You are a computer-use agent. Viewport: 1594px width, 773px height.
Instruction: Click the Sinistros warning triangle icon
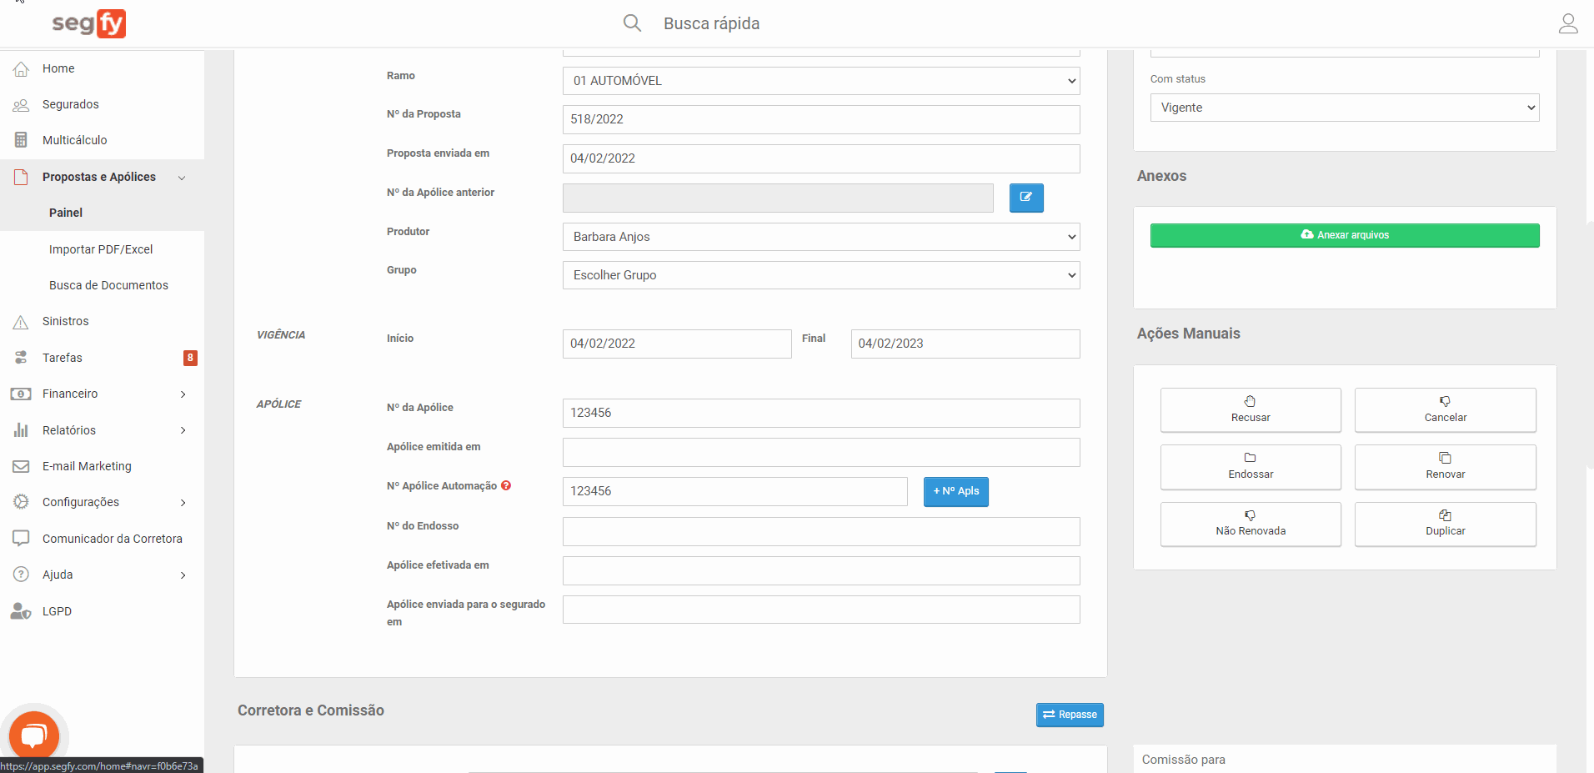coord(21,322)
